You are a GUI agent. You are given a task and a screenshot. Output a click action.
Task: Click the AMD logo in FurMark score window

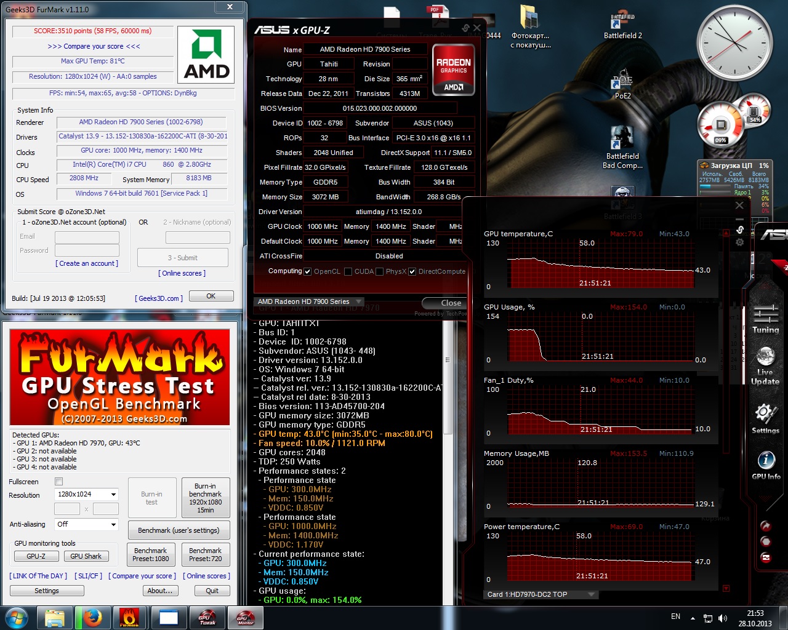(x=206, y=54)
